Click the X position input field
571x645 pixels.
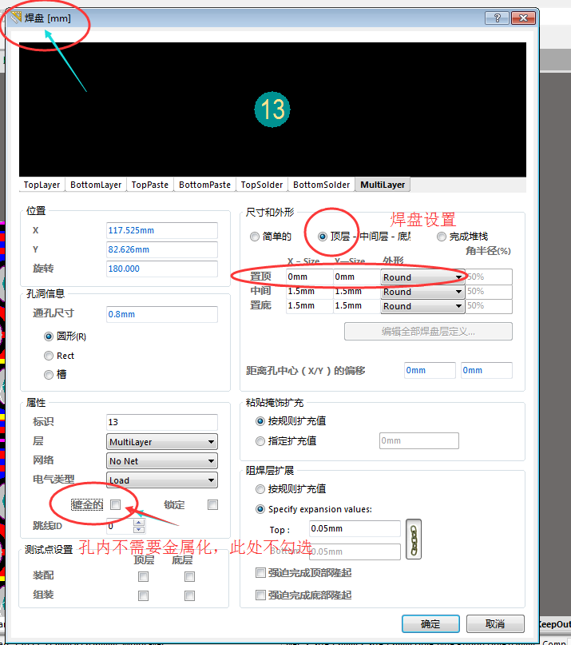(x=161, y=230)
